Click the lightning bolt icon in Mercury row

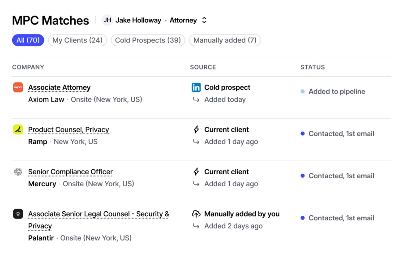click(x=196, y=171)
